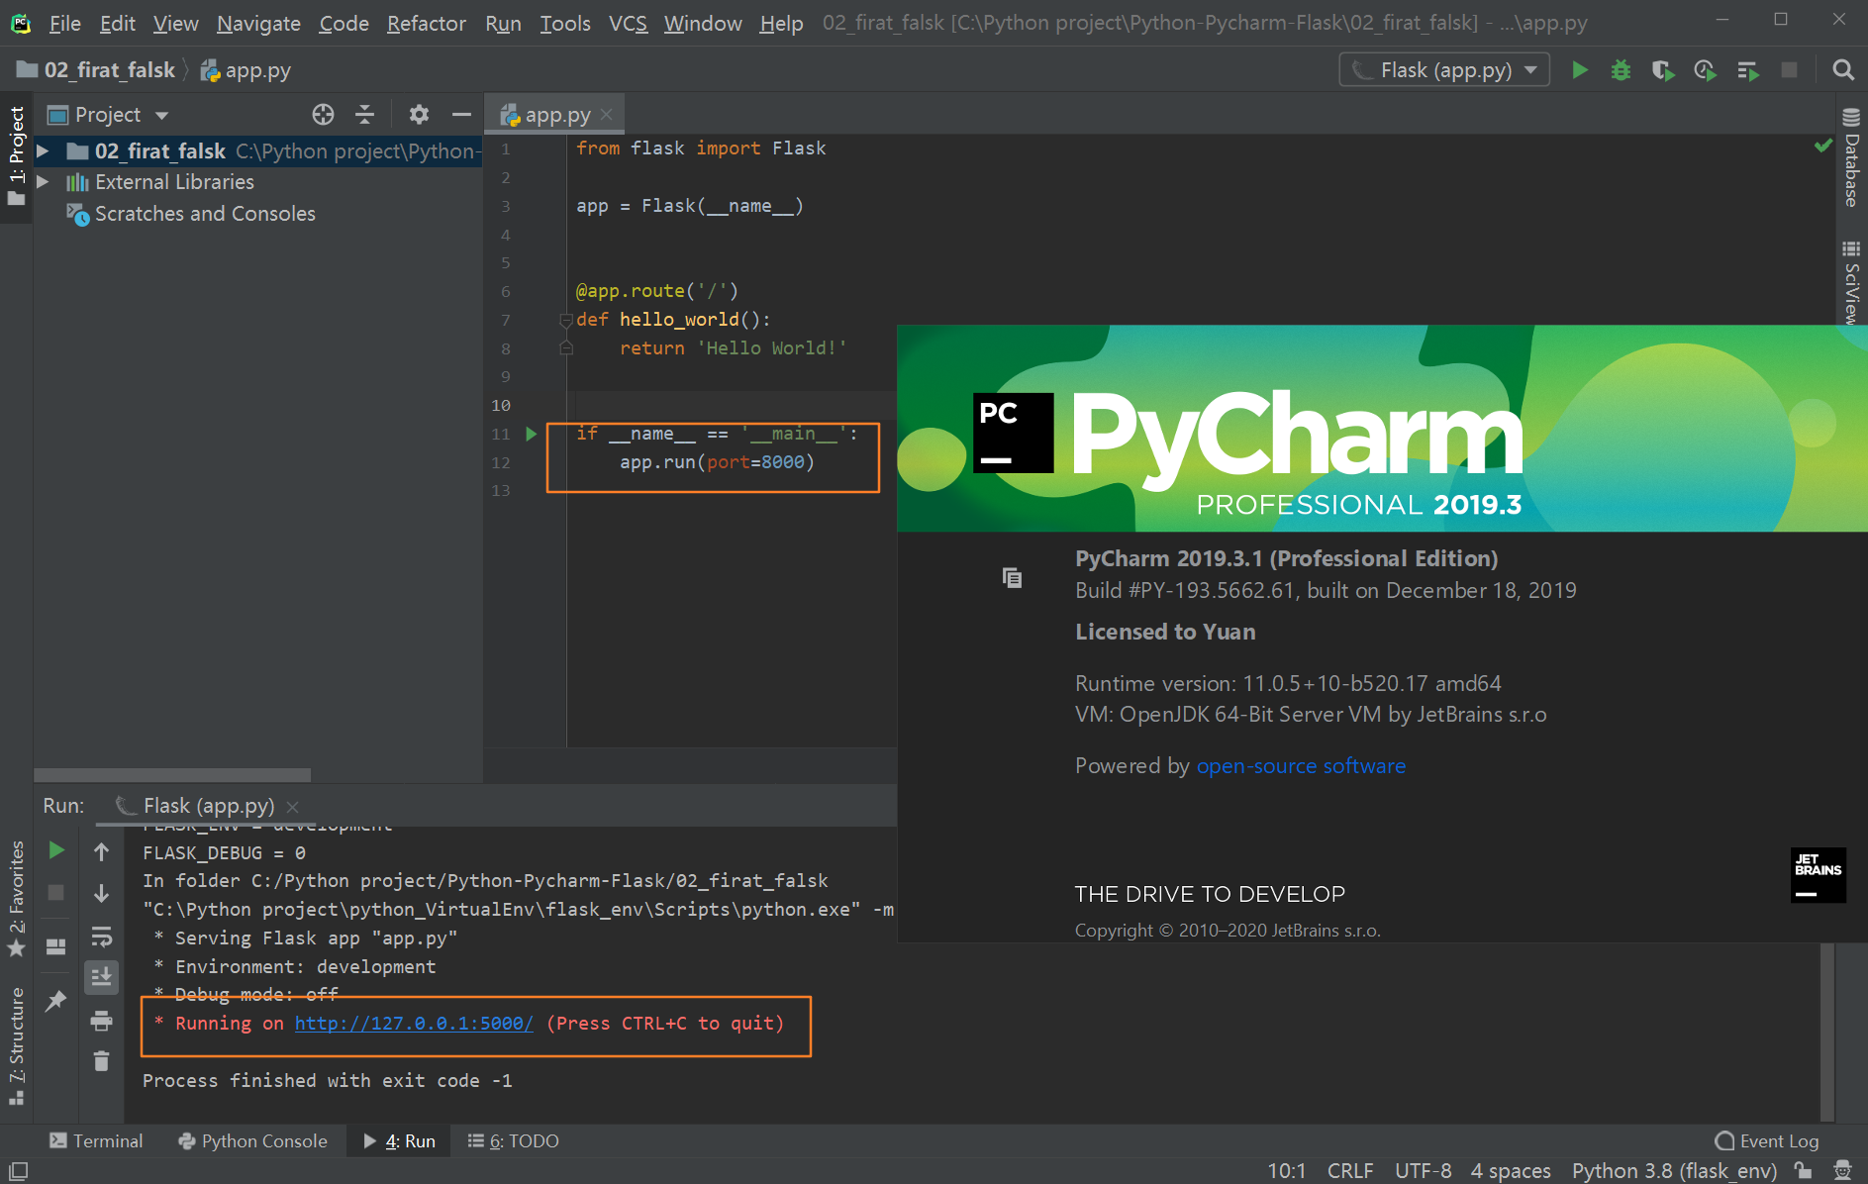The width and height of the screenshot is (1868, 1184).
Task: Open the open-source software link
Action: (1301, 766)
